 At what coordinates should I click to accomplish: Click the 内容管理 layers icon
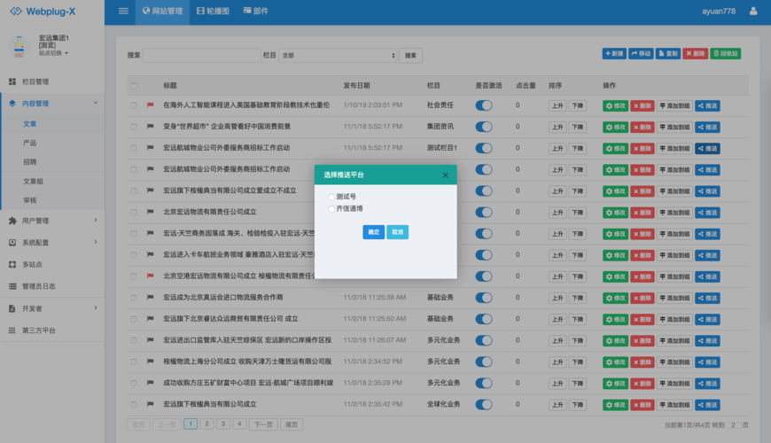coord(12,104)
